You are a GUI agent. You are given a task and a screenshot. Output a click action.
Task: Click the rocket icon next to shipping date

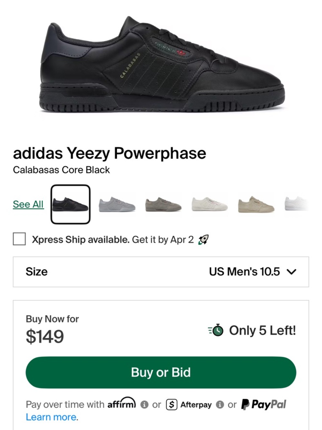coord(204,239)
